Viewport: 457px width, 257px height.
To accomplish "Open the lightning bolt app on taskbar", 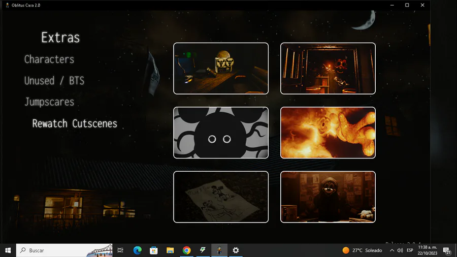I will tap(203, 250).
